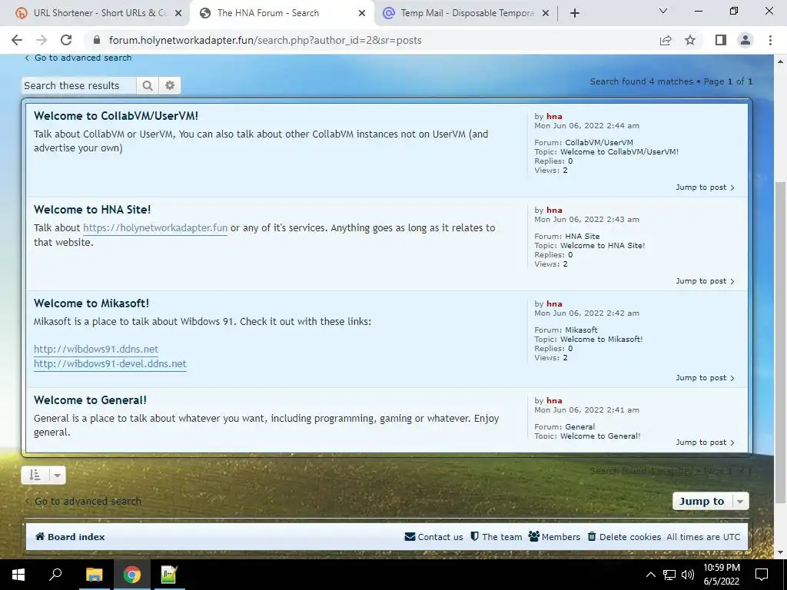The width and height of the screenshot is (787, 590).
Task: Open Windows notification center
Action: click(762, 575)
